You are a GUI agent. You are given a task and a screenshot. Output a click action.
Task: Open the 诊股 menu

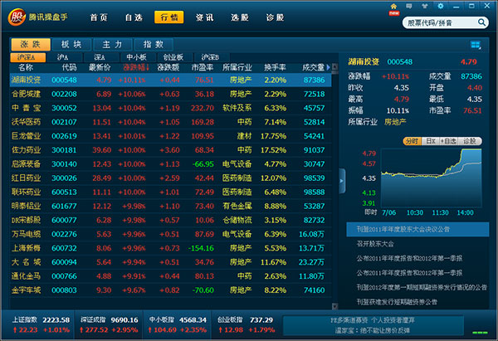pyautogui.click(x=275, y=17)
